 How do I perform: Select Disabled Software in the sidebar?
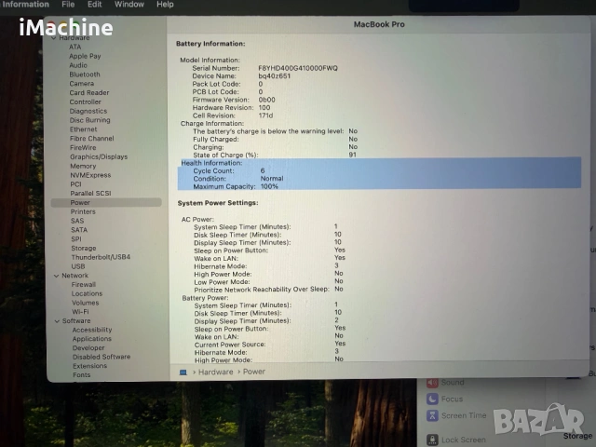point(102,357)
